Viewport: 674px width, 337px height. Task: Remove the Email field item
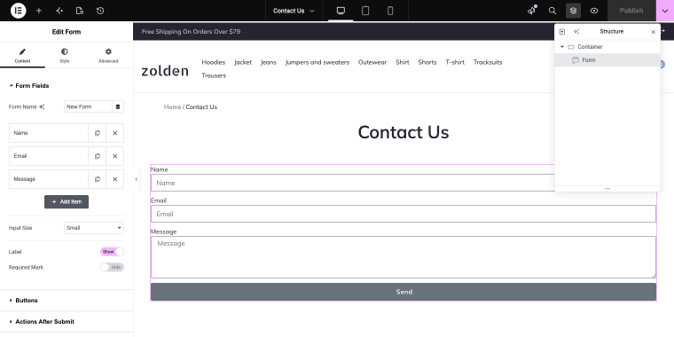click(114, 156)
